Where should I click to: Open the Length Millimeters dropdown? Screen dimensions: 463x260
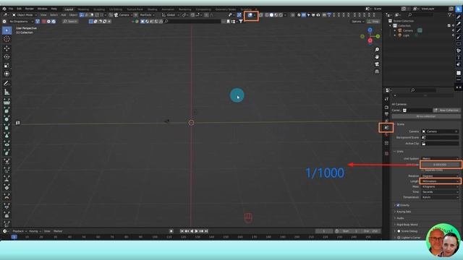point(440,181)
